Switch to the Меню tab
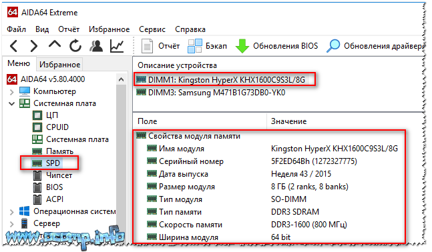Image resolution: width=432 pixels, height=252 pixels. click(x=19, y=63)
